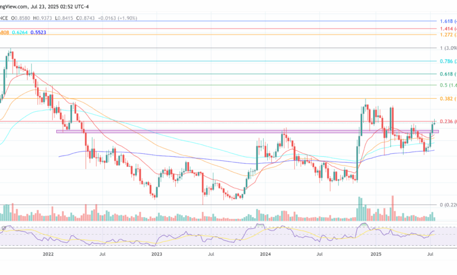Viewport: 457px width, 275px height.
Task: Select the 1.414 Fibonacci level label
Action: (x=448, y=28)
